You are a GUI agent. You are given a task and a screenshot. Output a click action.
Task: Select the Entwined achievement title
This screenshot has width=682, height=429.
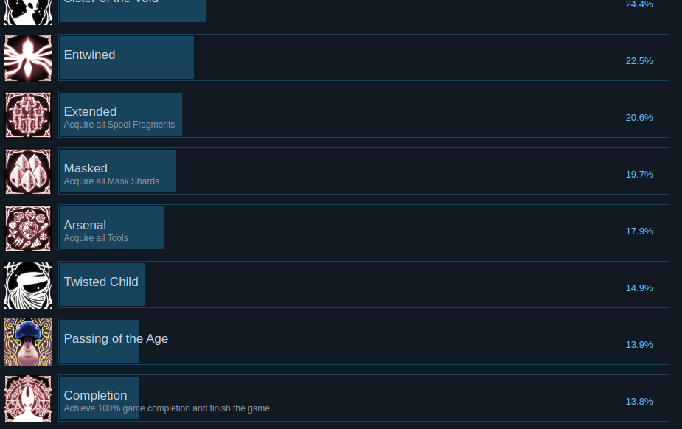click(x=90, y=55)
